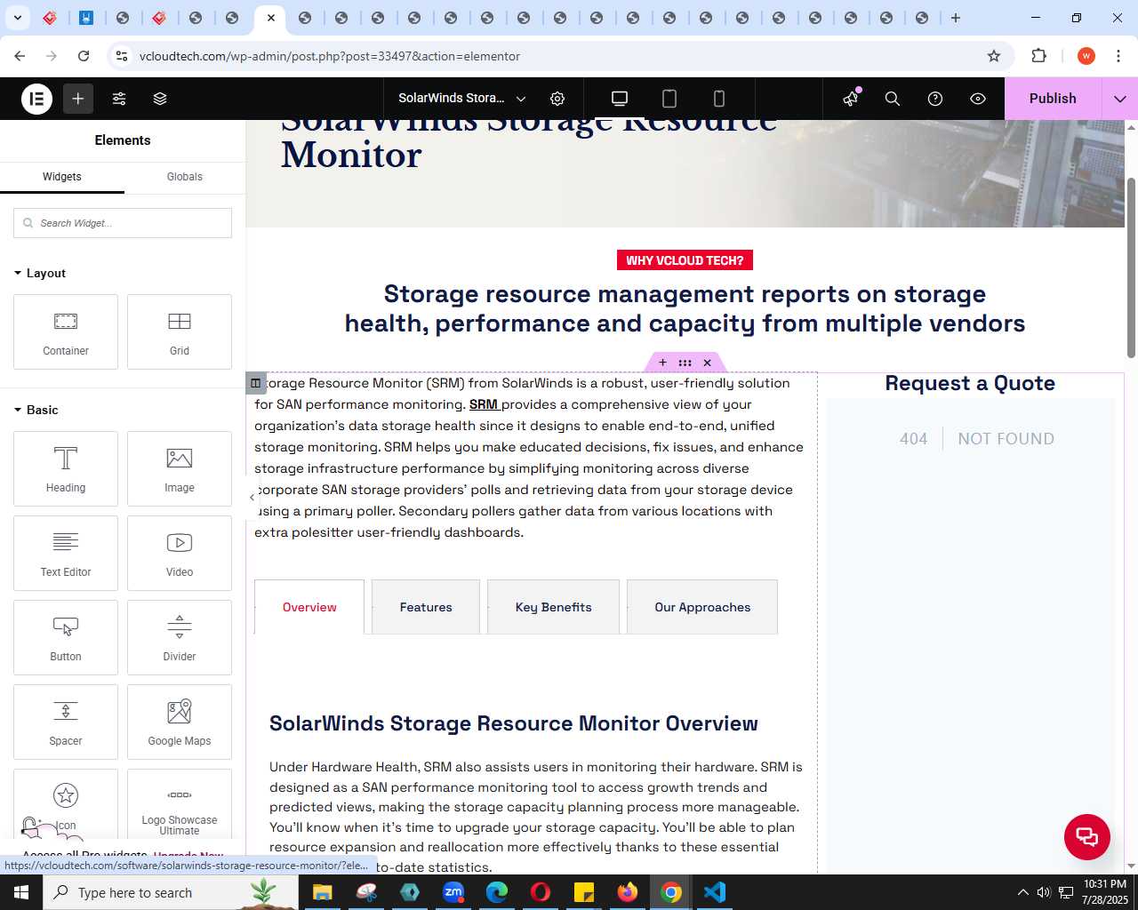Image resolution: width=1138 pixels, height=910 pixels.
Task: Open the Help question mark icon
Action: pyautogui.click(x=935, y=99)
